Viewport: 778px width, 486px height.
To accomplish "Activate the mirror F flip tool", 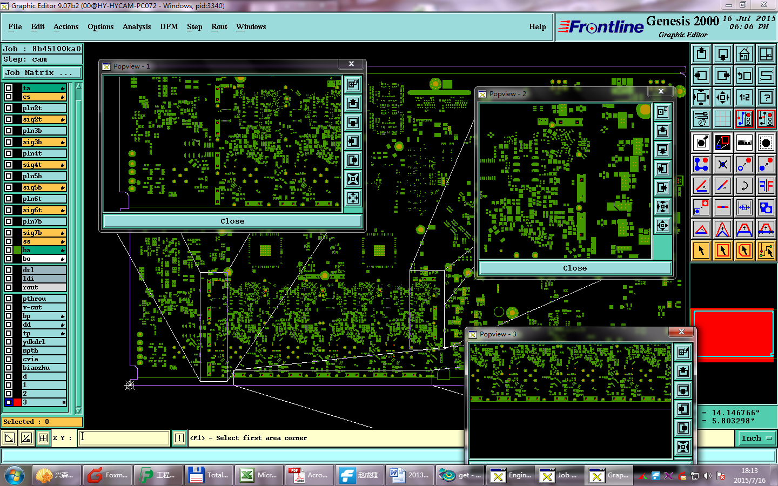I will click(x=766, y=186).
